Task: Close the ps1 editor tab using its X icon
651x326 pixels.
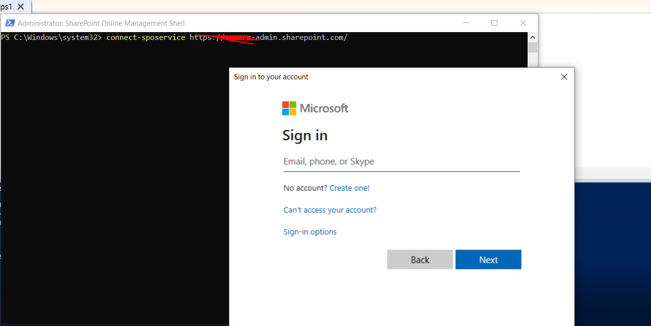Action: point(20,7)
